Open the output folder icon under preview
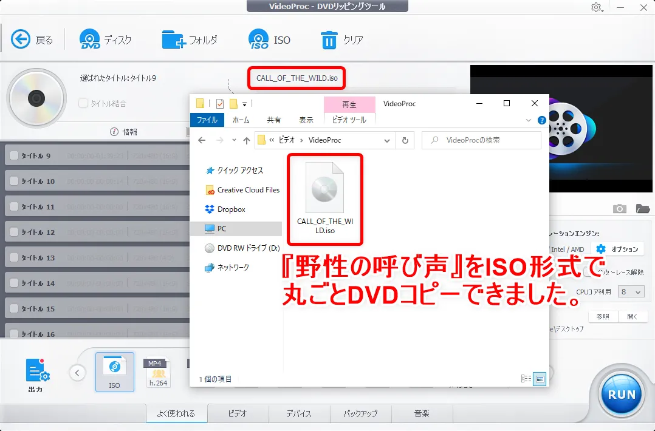The image size is (655, 431). [x=642, y=208]
